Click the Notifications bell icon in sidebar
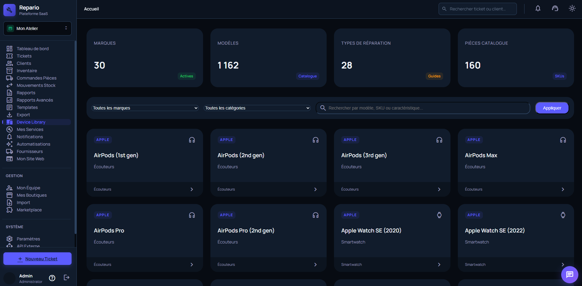The image size is (582, 286). [9, 137]
